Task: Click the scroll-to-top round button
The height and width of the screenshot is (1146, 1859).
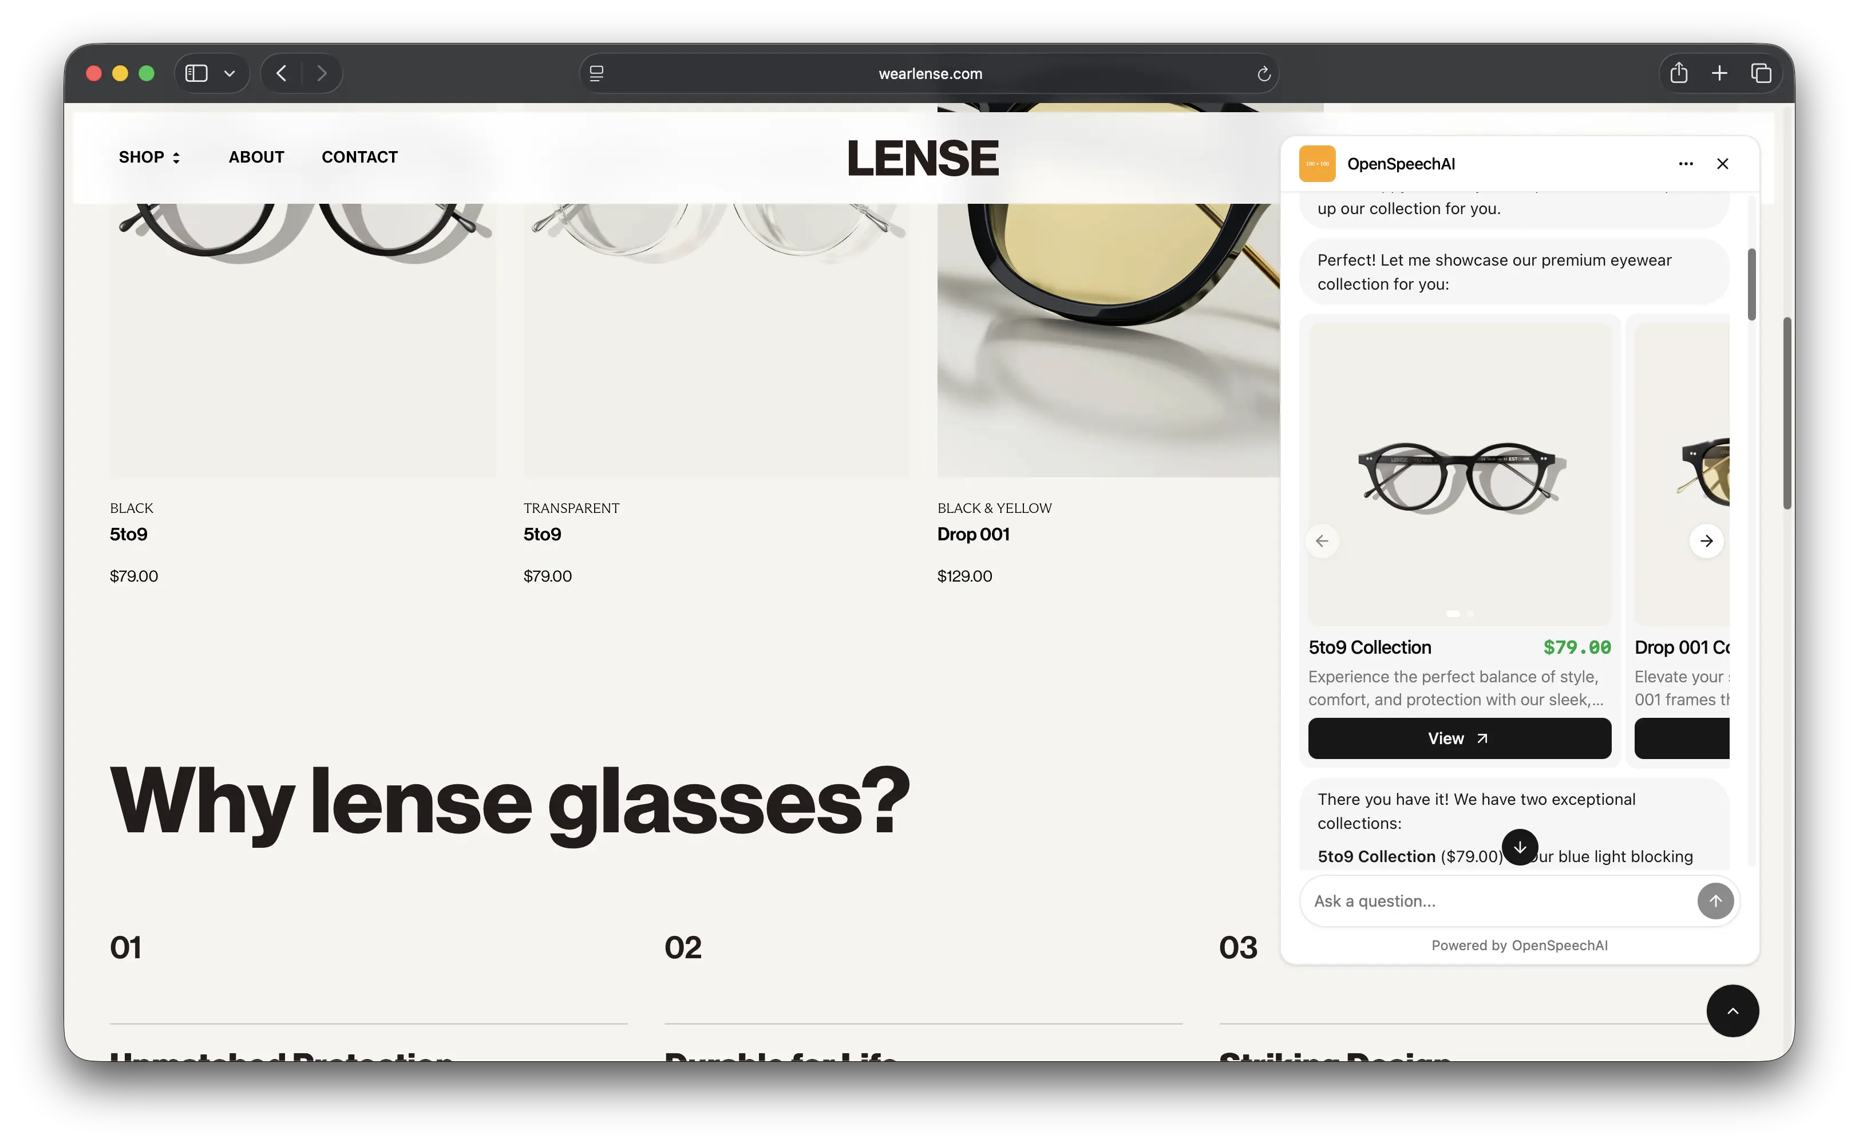Action: (x=1733, y=1011)
